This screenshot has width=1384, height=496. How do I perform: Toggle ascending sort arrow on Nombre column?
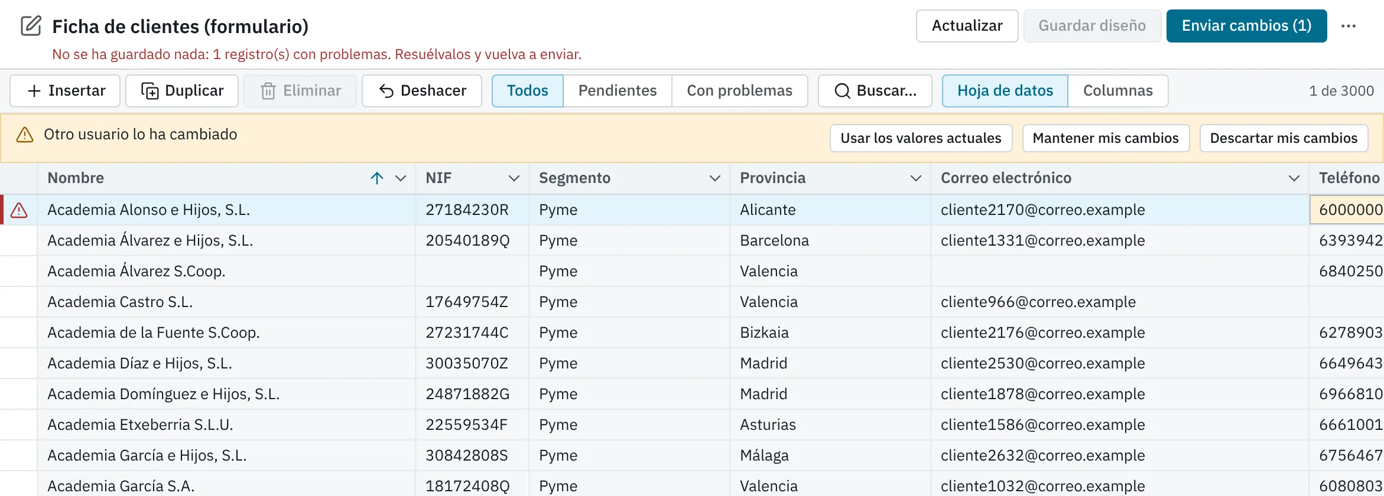(x=377, y=178)
